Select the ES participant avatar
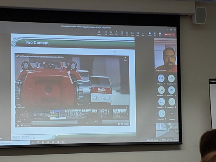The image size is (216, 162). click(172, 102)
